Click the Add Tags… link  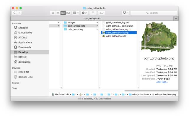click(x=162, y=82)
